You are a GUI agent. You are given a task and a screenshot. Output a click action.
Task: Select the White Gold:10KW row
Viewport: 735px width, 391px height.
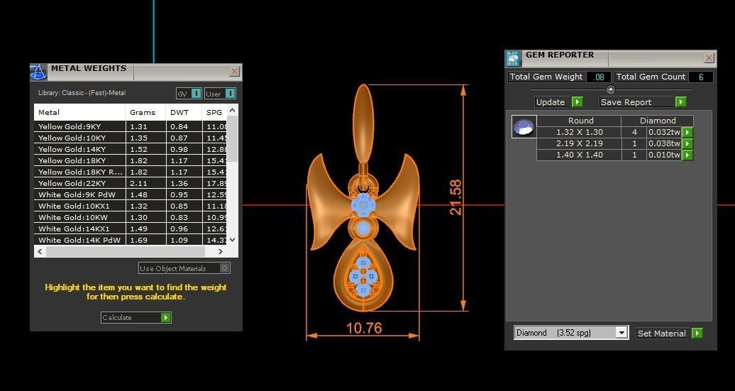pos(131,217)
